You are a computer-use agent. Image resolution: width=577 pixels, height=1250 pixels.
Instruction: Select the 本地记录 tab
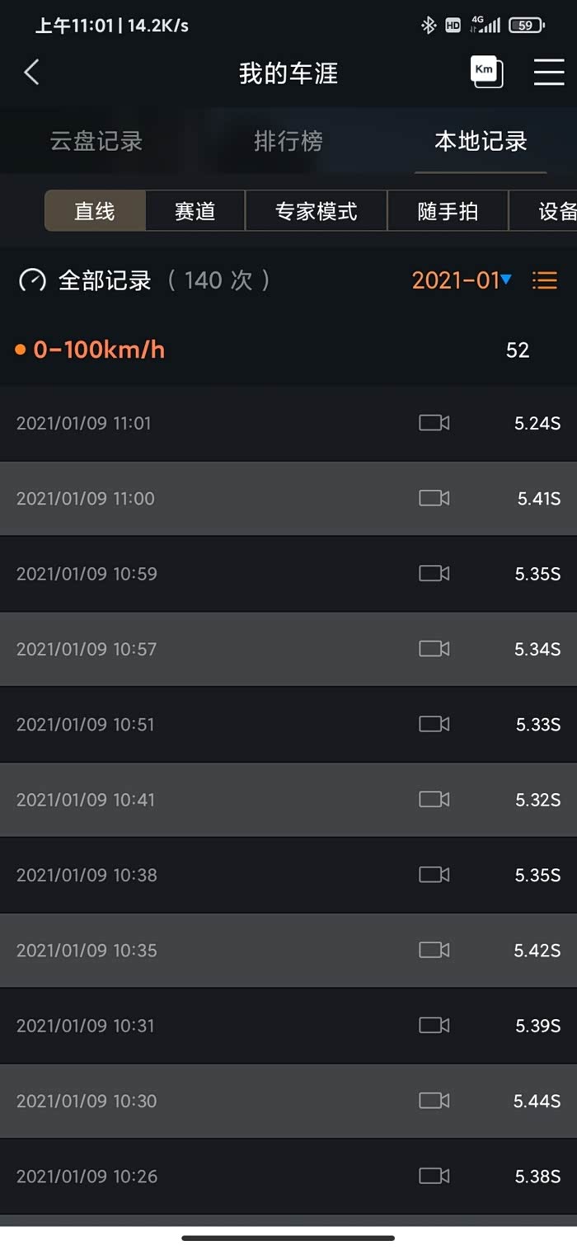point(481,141)
